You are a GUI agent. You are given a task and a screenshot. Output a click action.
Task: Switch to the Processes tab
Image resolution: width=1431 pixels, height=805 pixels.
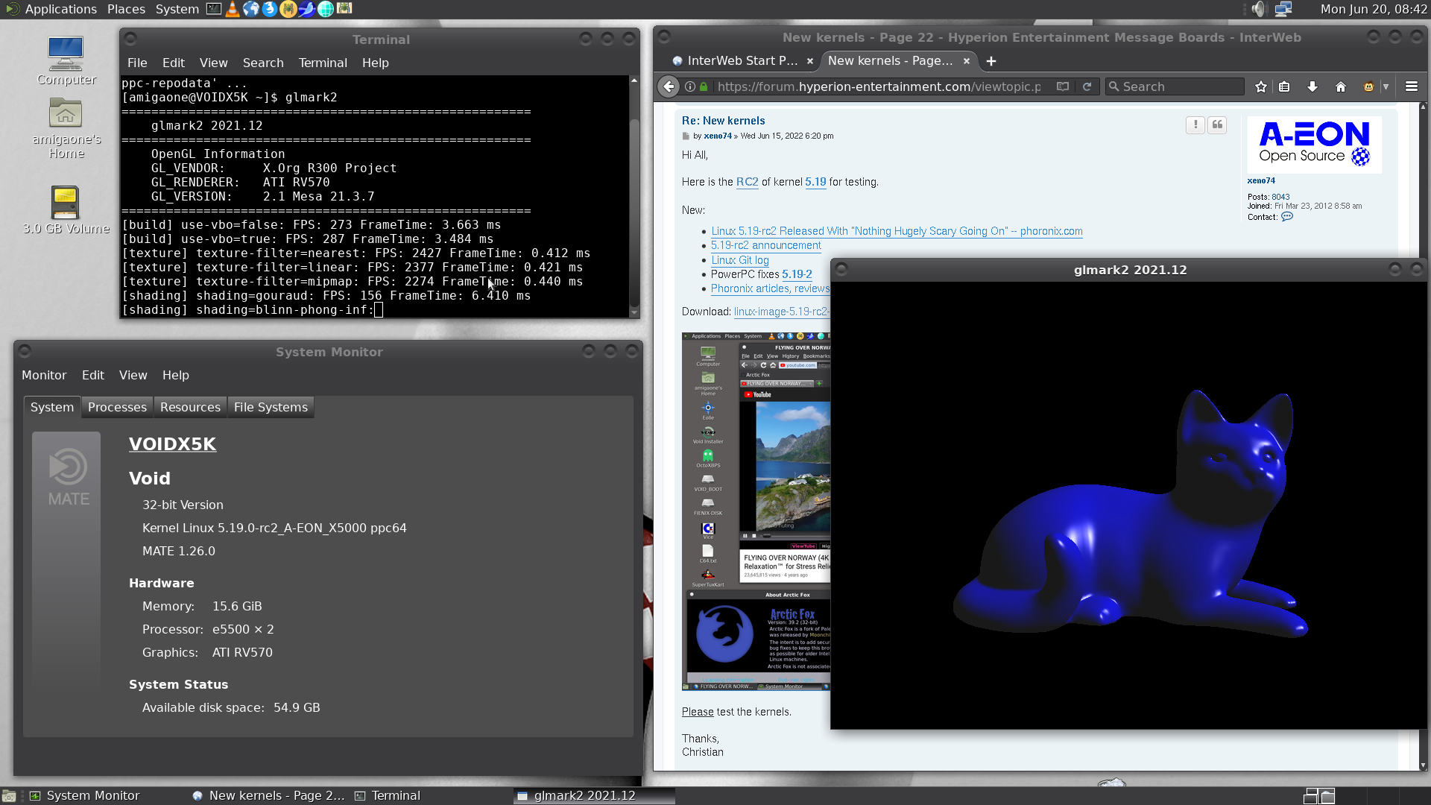tap(117, 407)
